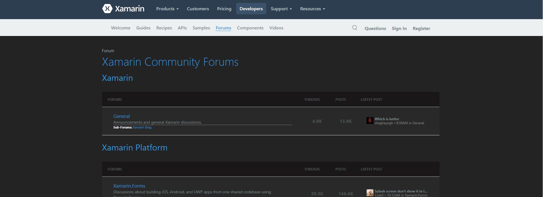Click the 13.9K posts count for General
Viewport: 543px width, 197px height.
pyautogui.click(x=346, y=121)
